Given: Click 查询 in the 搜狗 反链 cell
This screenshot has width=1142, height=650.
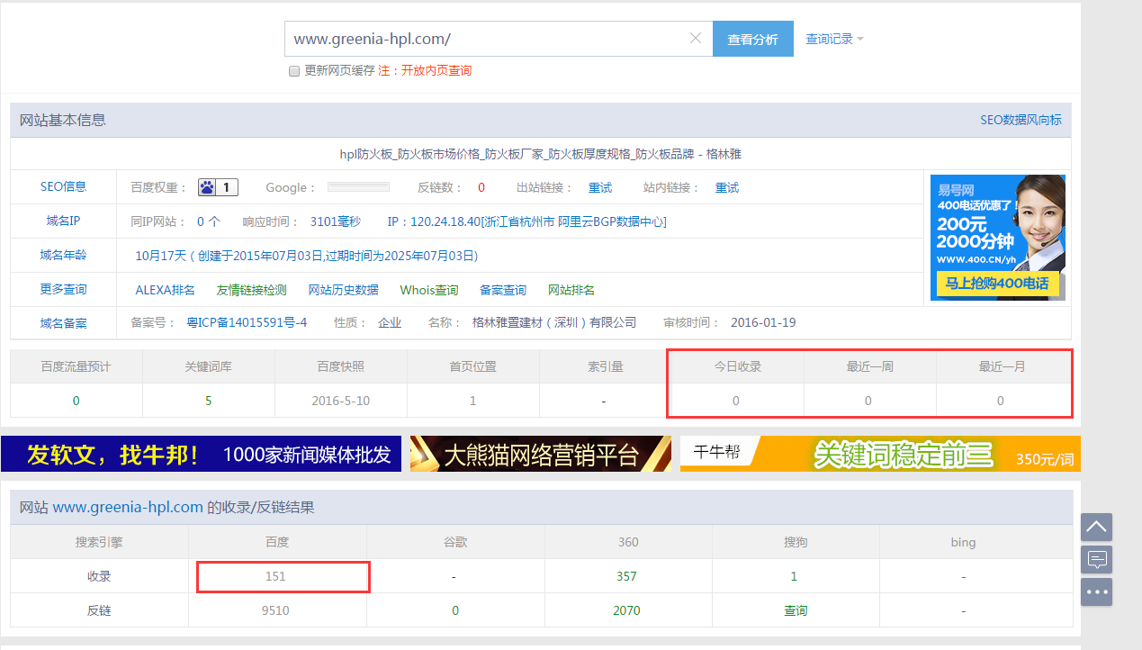Looking at the screenshot, I should [x=796, y=610].
